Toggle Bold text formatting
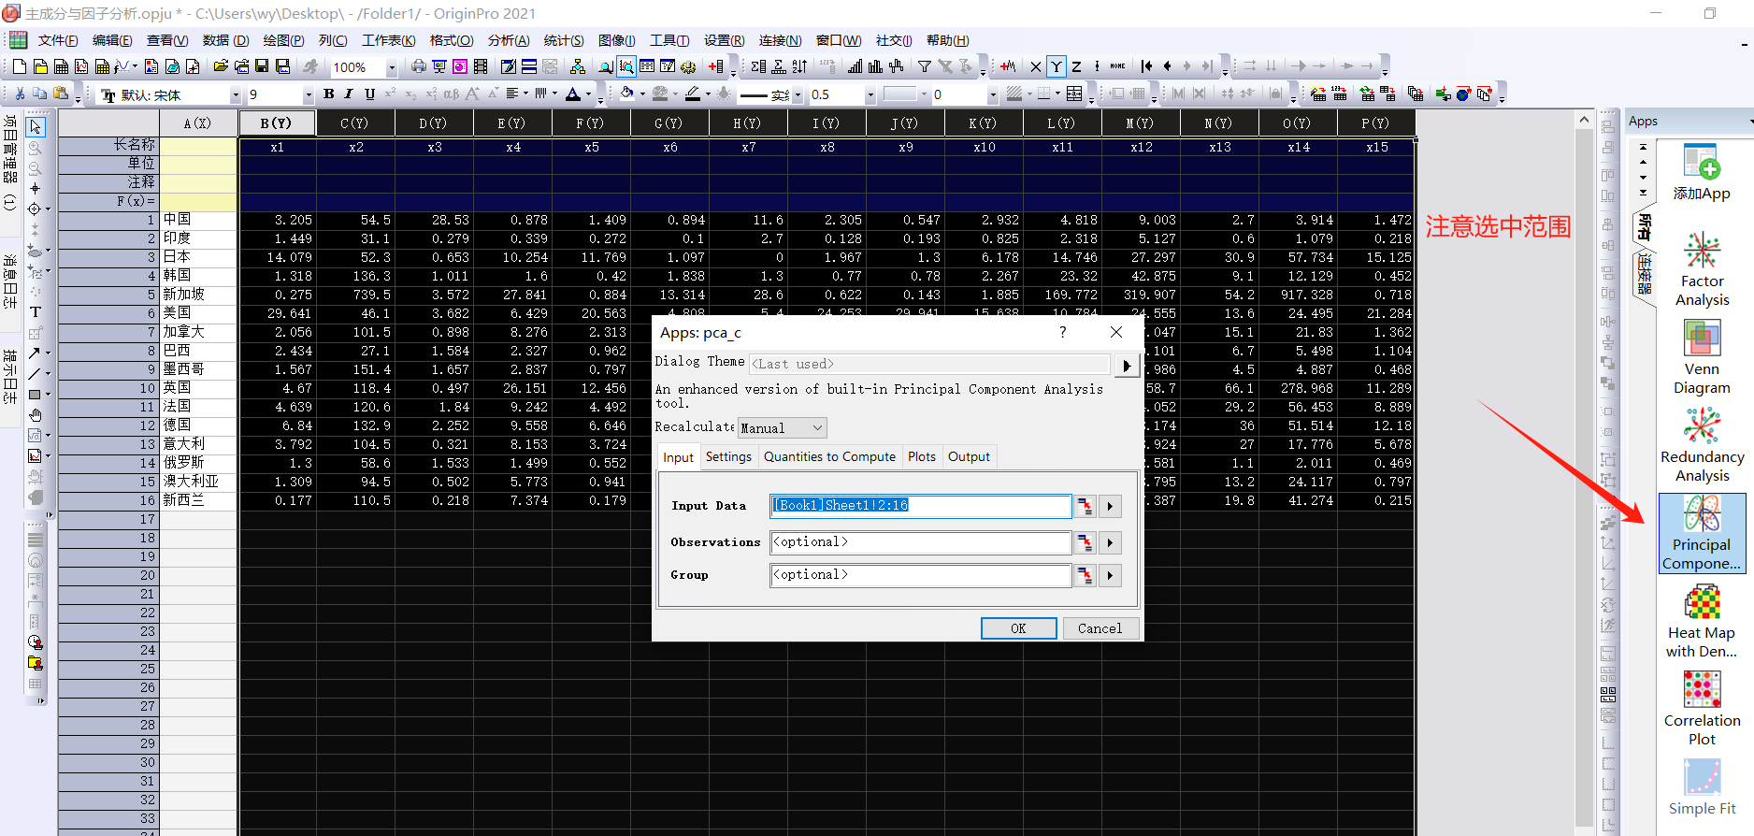The image size is (1754, 836). point(328,94)
